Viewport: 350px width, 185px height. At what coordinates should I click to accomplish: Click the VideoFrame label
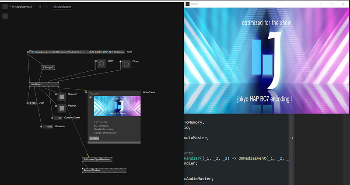click(x=149, y=92)
